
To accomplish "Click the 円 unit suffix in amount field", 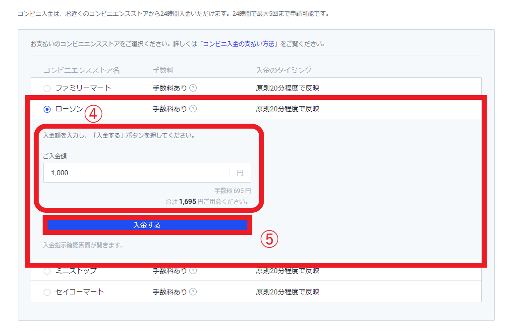I will (x=240, y=173).
